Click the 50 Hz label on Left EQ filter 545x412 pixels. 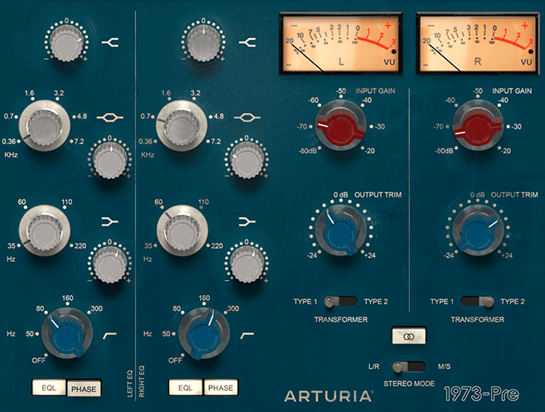(30, 334)
